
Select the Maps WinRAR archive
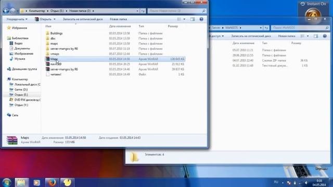(x=115, y=59)
